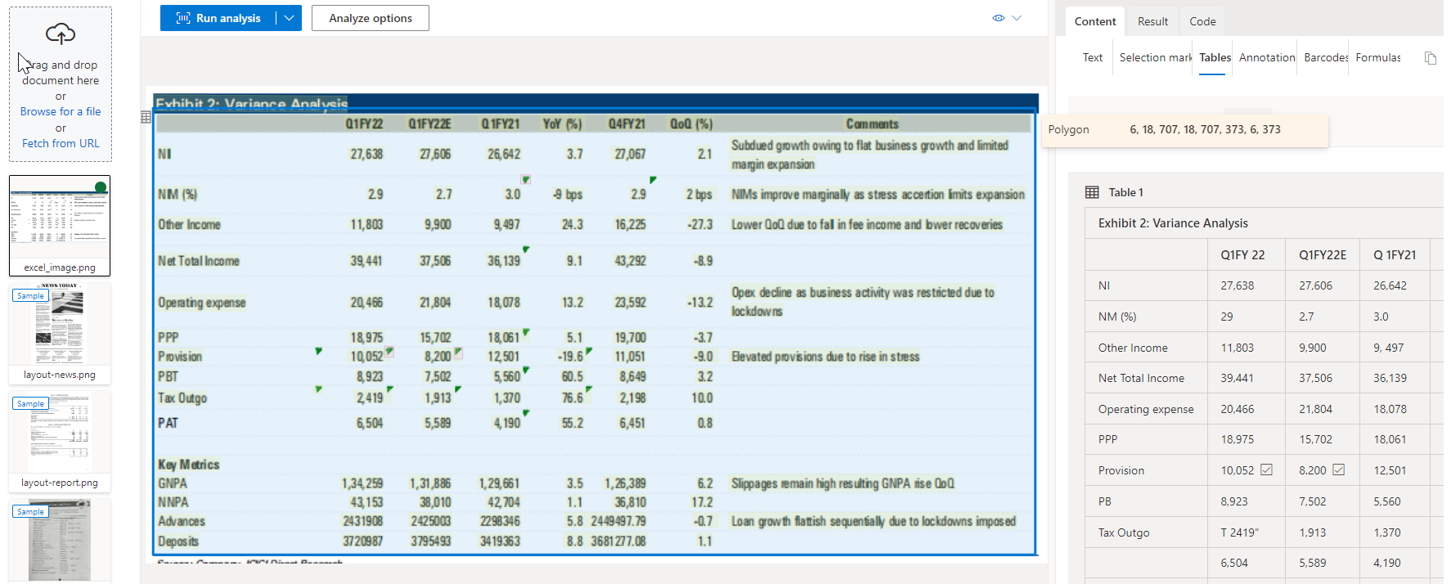This screenshot has width=1451, height=584.
Task: Toggle the eye visibility icon
Action: 999,18
